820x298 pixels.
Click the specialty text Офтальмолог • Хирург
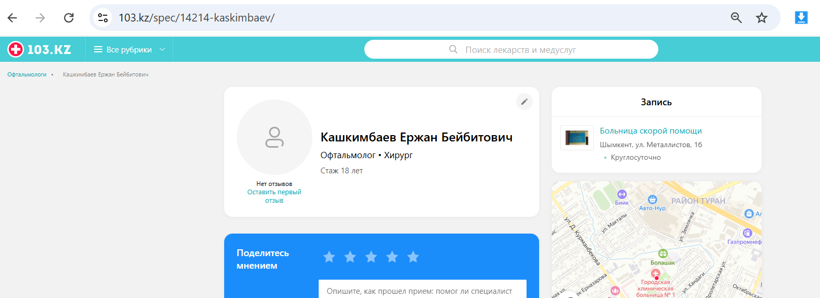[366, 156]
